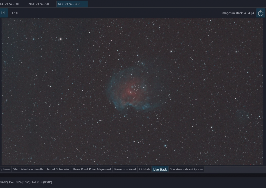Click the Options tab at bottom left
Screen dimensions: 266x188
tap(5, 169)
